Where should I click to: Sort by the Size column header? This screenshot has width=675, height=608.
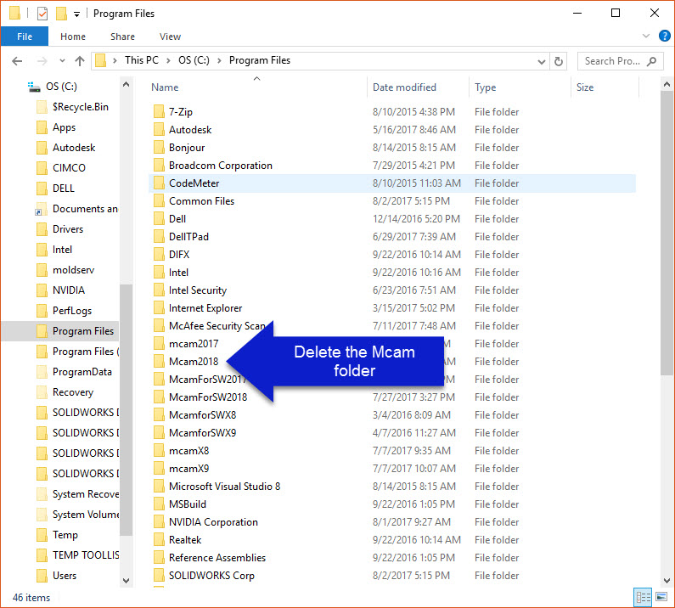pos(585,87)
